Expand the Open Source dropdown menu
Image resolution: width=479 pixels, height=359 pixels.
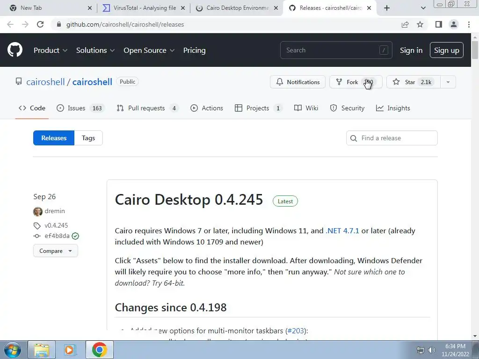point(149,50)
